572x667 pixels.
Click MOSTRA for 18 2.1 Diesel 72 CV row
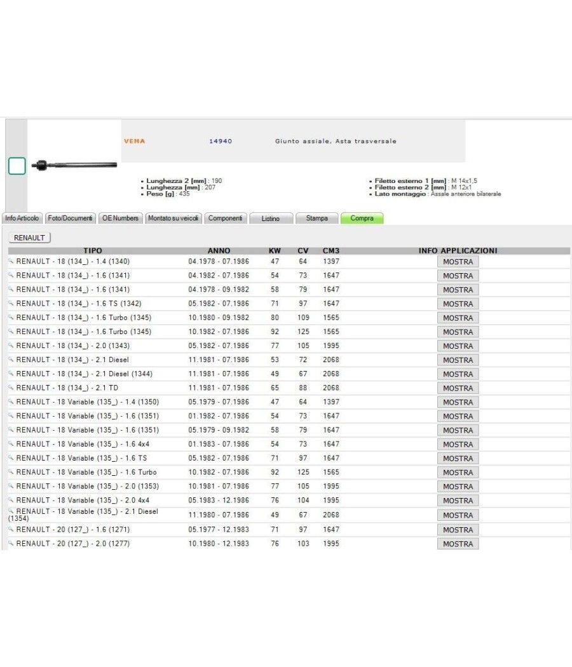click(458, 360)
